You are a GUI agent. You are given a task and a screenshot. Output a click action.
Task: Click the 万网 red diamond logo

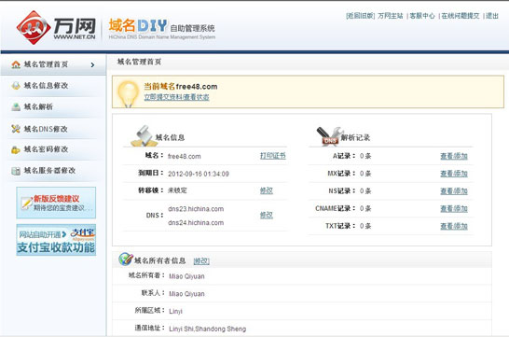[x=34, y=28]
